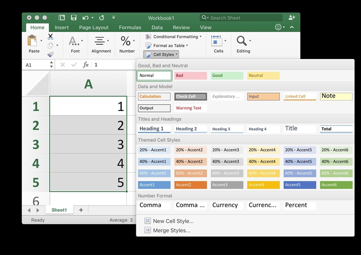Apply the Percent number format style
The image size is (361, 255).
click(x=300, y=205)
